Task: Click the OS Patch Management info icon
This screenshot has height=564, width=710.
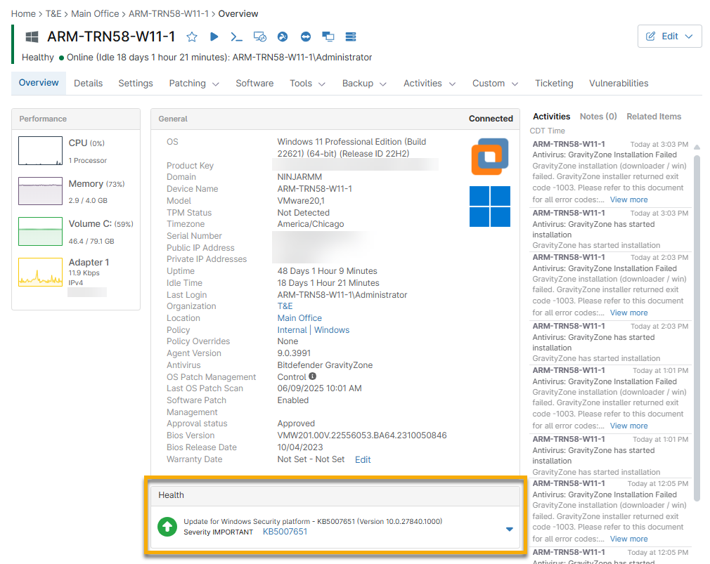Action: pyautogui.click(x=313, y=376)
